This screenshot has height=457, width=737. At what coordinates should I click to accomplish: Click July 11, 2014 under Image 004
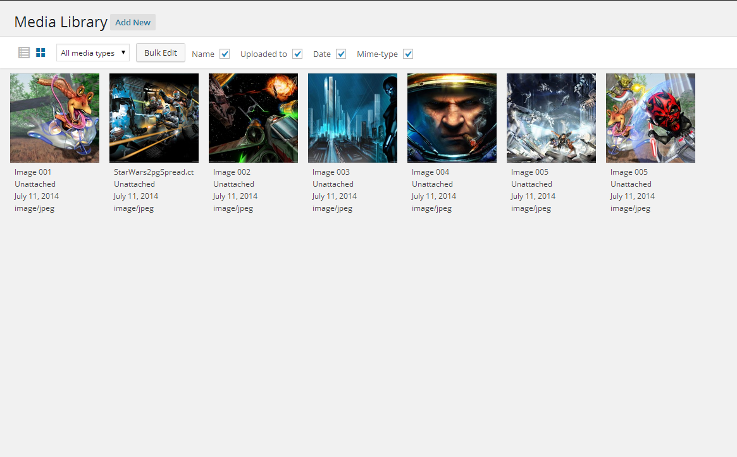pos(434,196)
